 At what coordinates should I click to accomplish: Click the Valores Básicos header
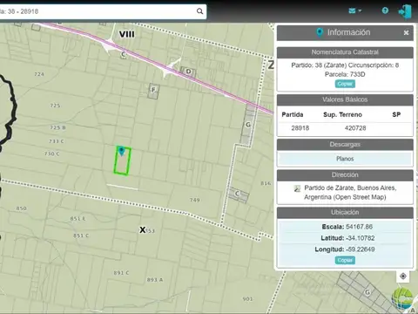(x=345, y=99)
